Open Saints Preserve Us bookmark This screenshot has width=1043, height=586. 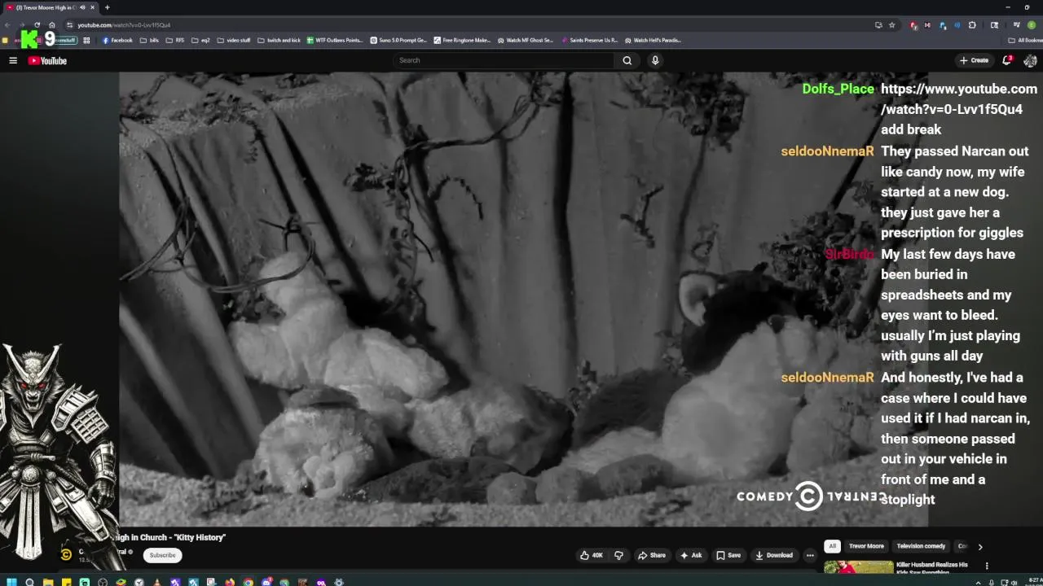pos(589,40)
